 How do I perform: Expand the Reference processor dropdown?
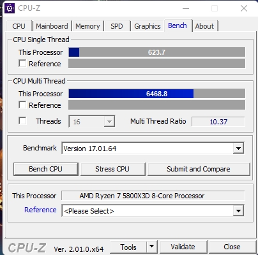coord(238,211)
